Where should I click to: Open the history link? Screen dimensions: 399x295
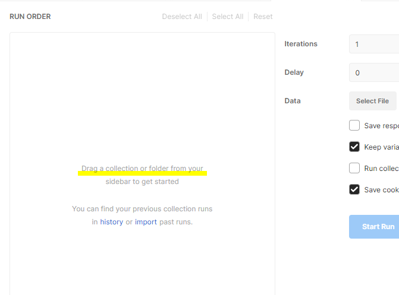tap(111, 222)
